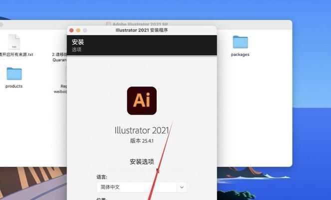This screenshot has height=200, width=331.
Task: Click the 语言: label
Action: [x=102, y=177]
